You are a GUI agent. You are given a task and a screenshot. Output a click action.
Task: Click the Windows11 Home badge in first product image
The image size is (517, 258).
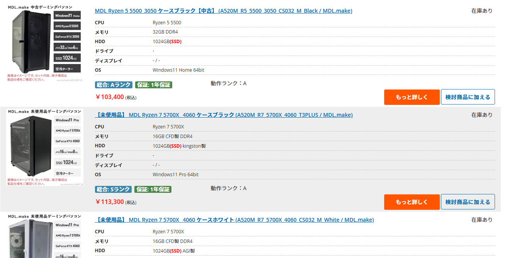[x=67, y=16]
